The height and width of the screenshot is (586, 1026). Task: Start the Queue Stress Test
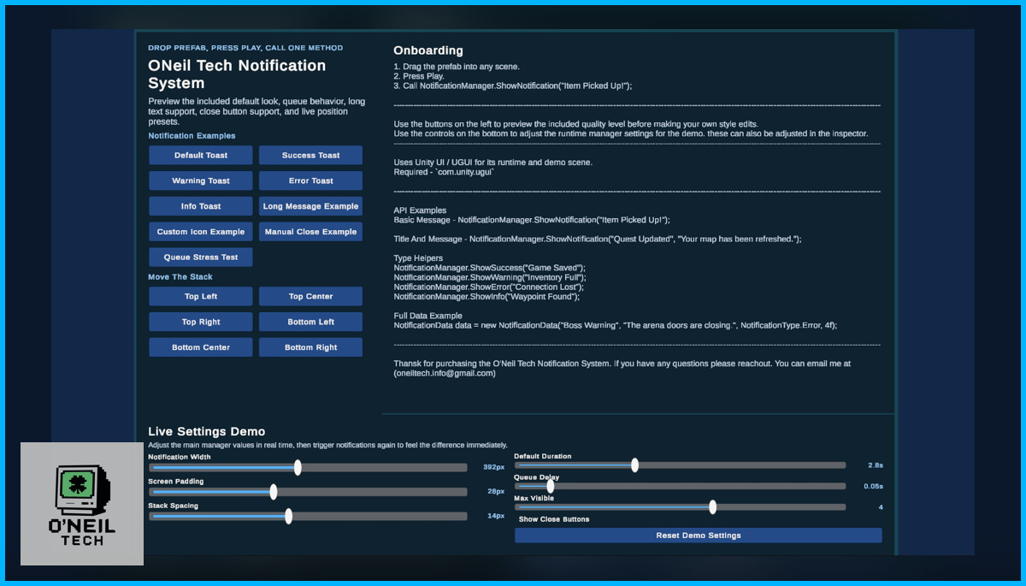[201, 257]
